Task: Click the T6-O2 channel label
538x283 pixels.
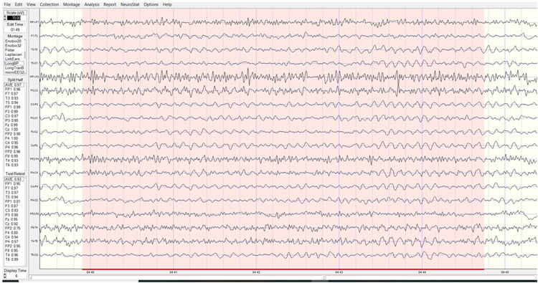Action: tap(34, 255)
